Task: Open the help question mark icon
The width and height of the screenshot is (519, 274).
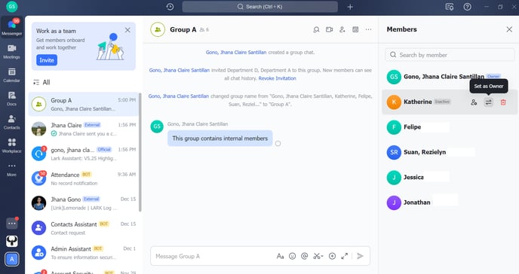Action: [x=467, y=7]
